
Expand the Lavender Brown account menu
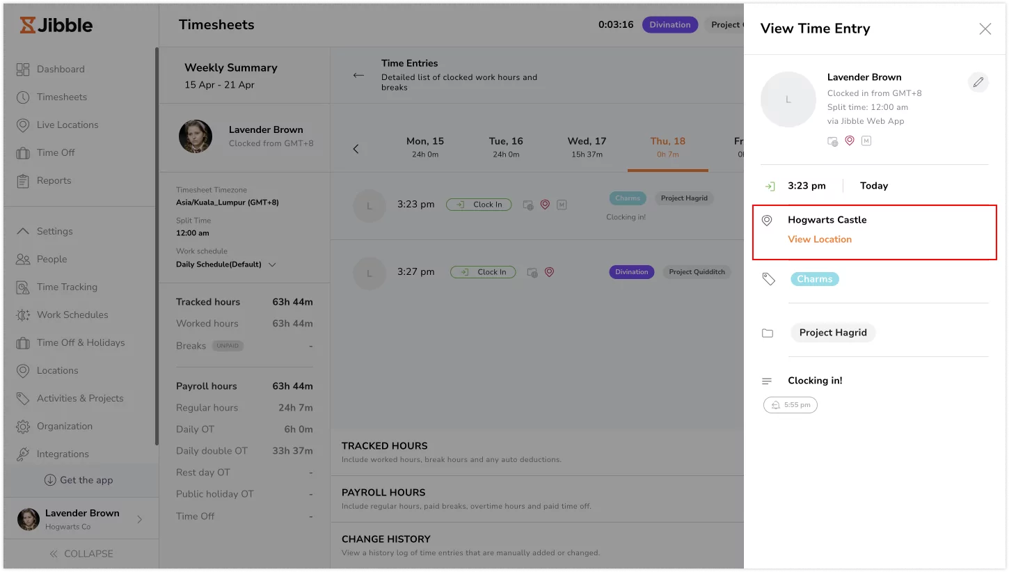[139, 519]
